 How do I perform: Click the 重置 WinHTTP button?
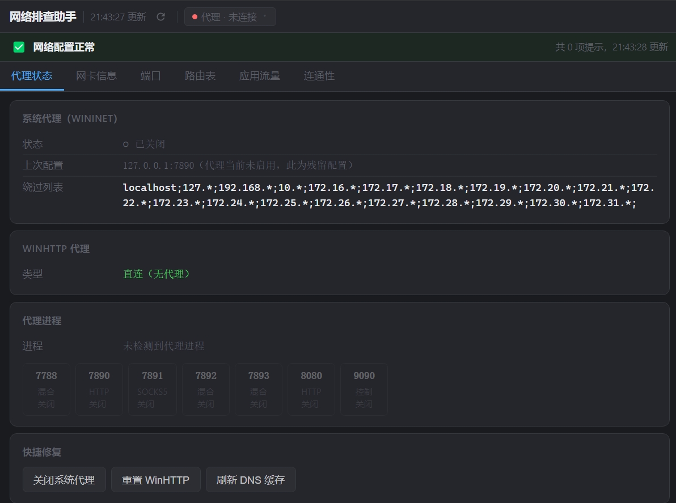coord(155,480)
